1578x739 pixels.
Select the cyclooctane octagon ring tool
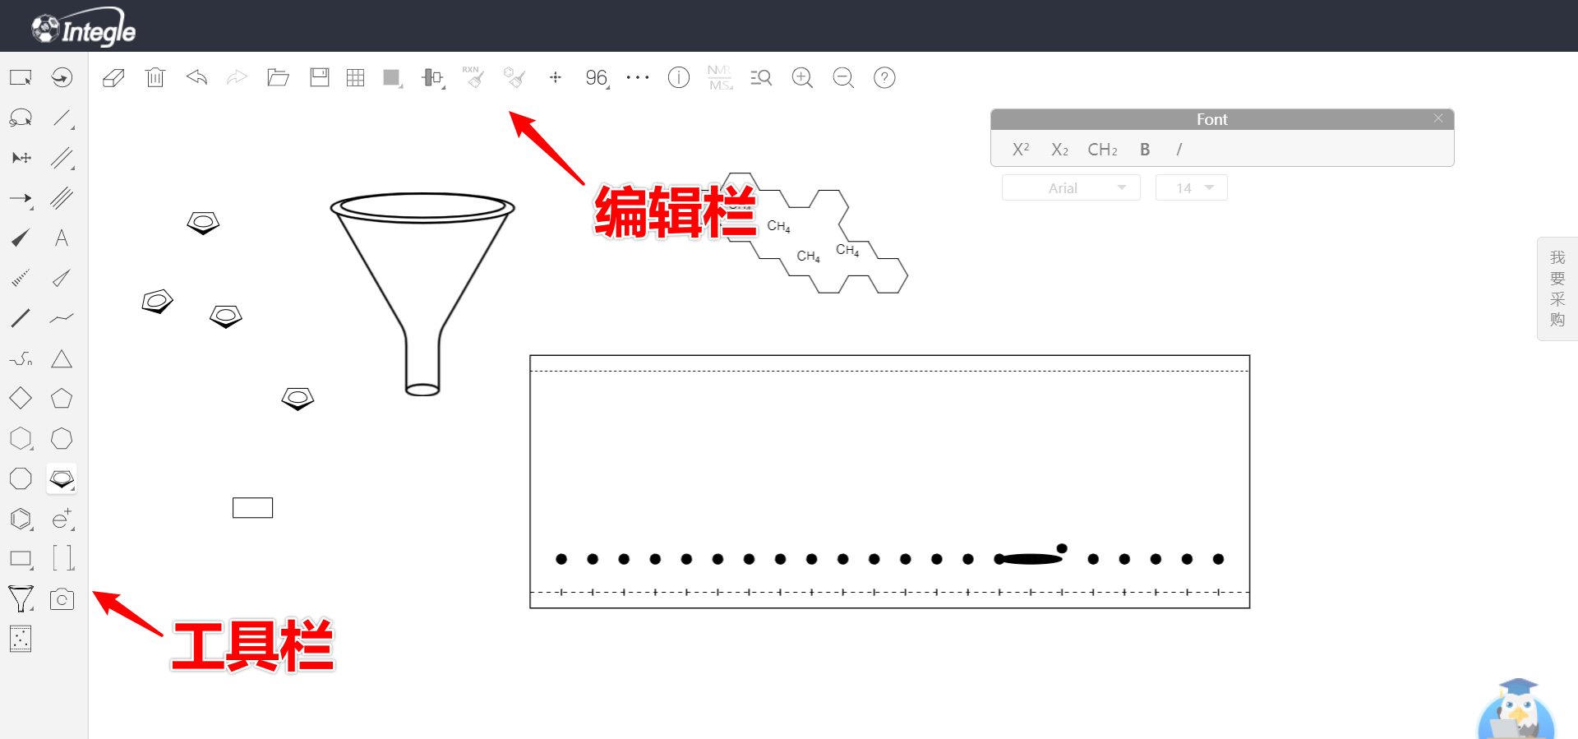(x=21, y=478)
